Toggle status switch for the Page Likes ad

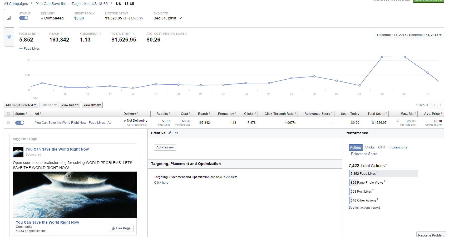point(20,123)
